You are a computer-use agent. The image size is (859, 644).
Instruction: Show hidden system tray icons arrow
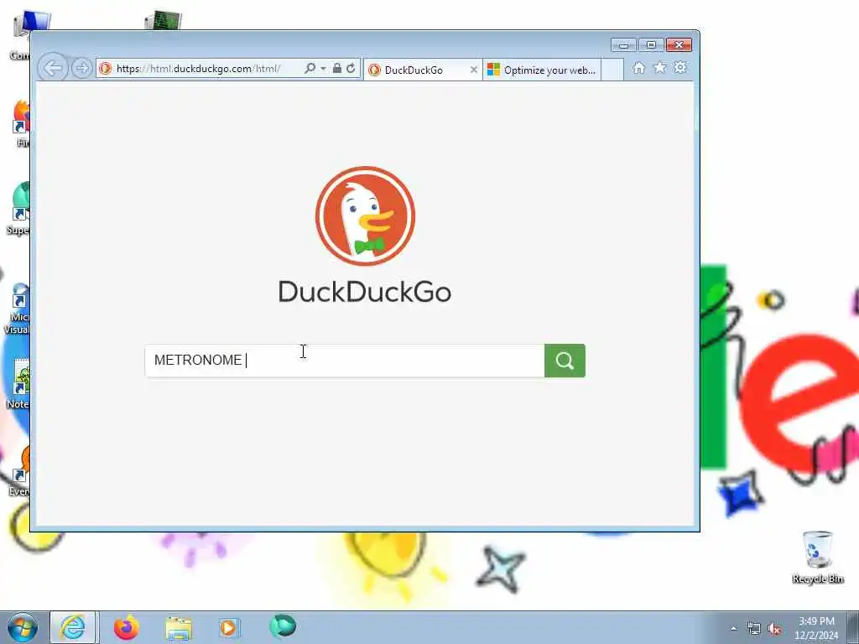[x=733, y=629]
